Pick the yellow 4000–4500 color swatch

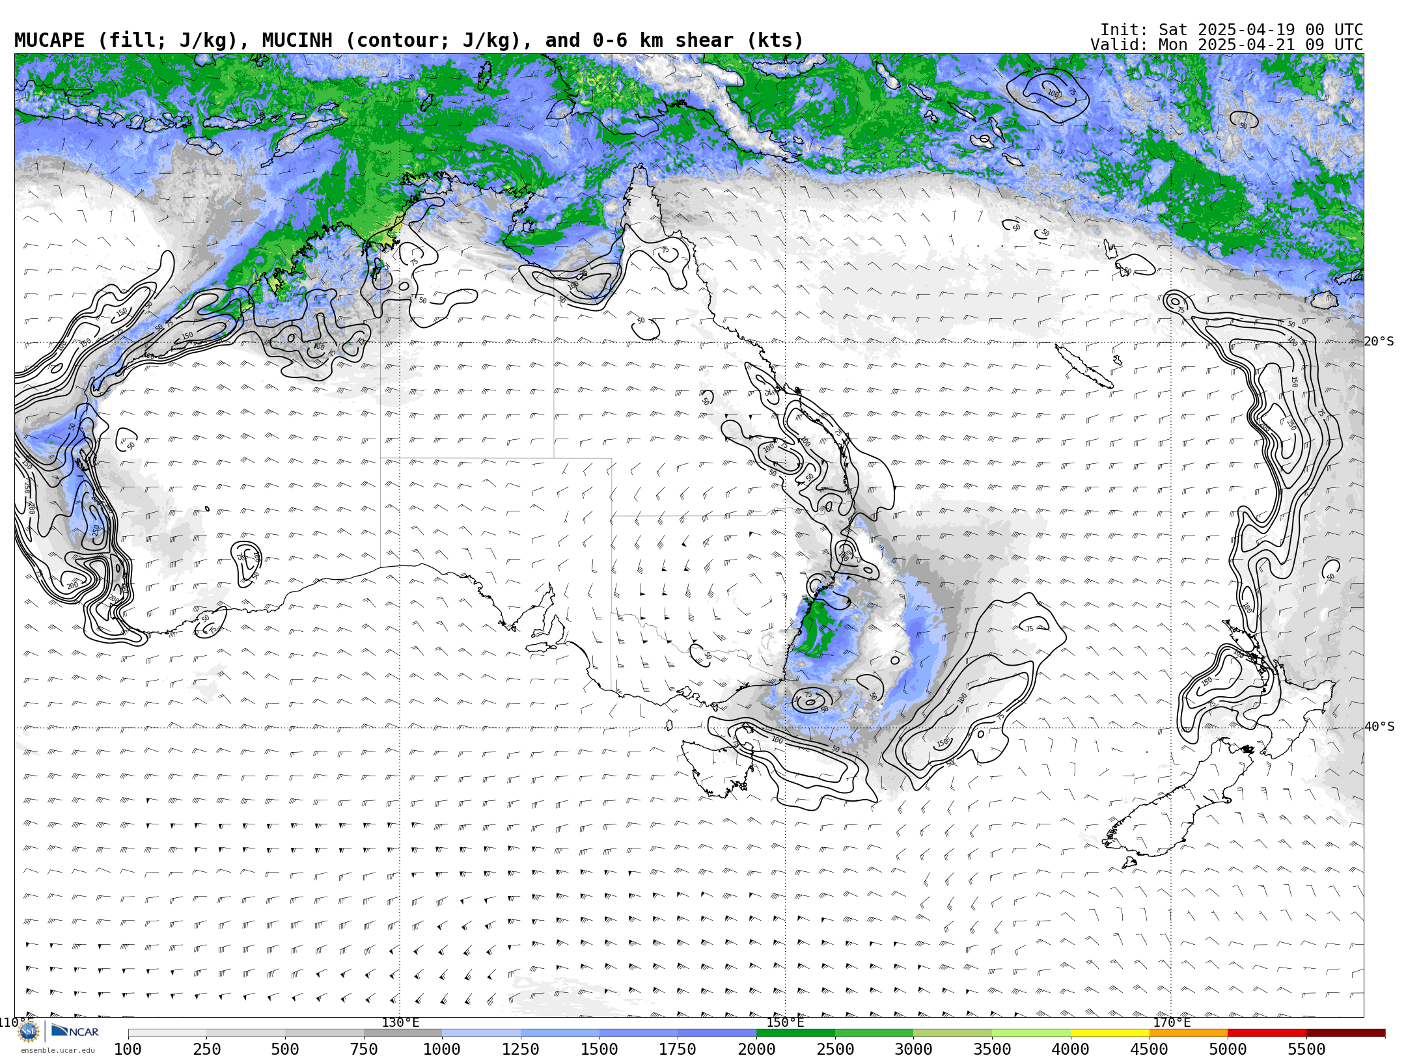(1110, 1033)
